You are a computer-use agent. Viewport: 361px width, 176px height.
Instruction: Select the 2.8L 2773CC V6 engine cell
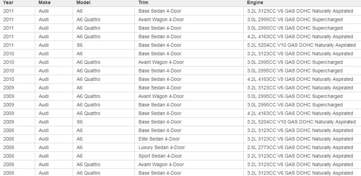(302, 147)
